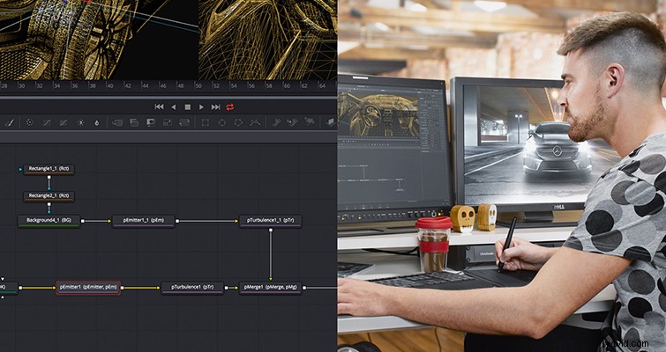Add a Rectangle mask from toolbar

[x=206, y=123]
